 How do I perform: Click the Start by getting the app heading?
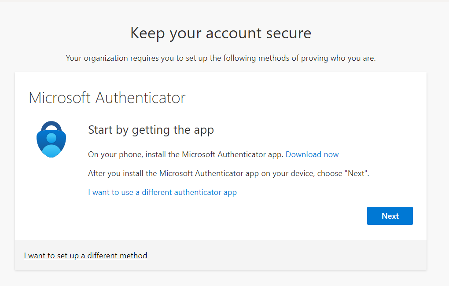coord(151,130)
